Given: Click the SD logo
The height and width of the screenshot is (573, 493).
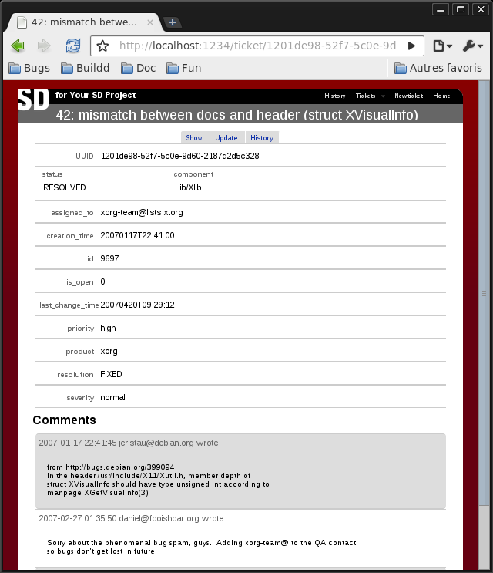Looking at the screenshot, I should [34, 99].
